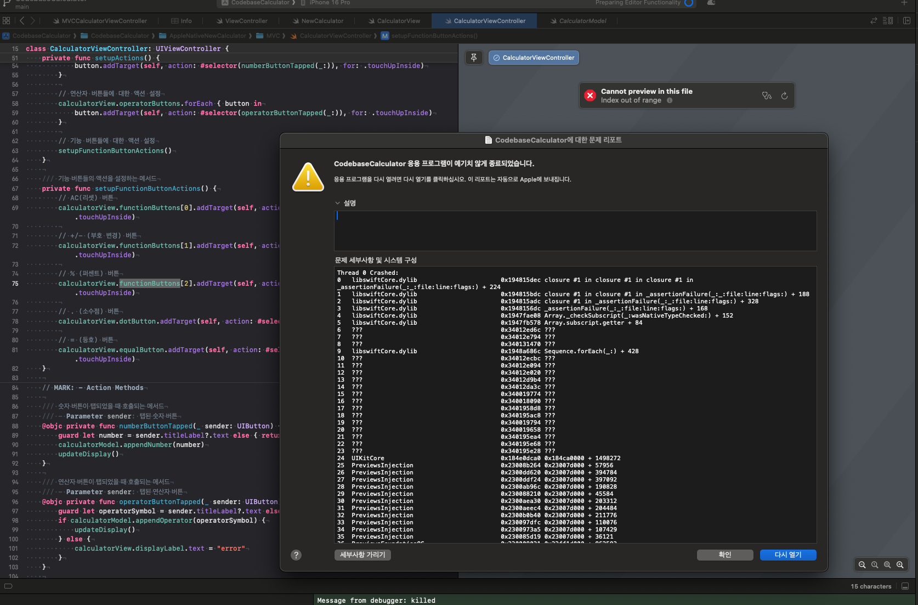Toggle the debug area at bottom right
The image size is (918, 605).
(x=905, y=586)
